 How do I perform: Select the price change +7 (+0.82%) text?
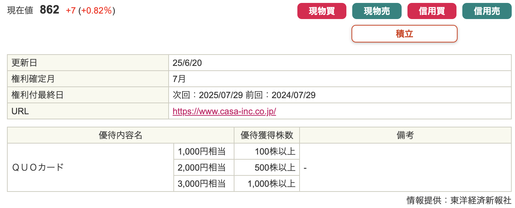tap(90, 11)
